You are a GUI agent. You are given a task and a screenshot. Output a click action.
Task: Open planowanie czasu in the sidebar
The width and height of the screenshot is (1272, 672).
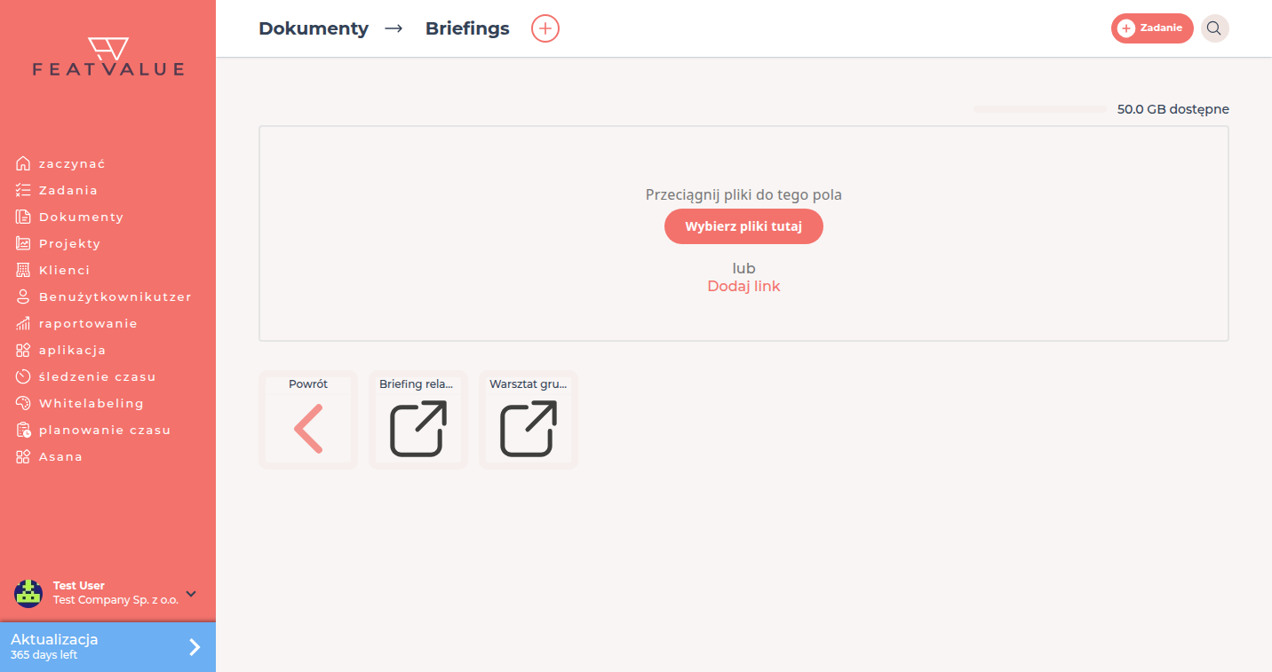coord(105,430)
